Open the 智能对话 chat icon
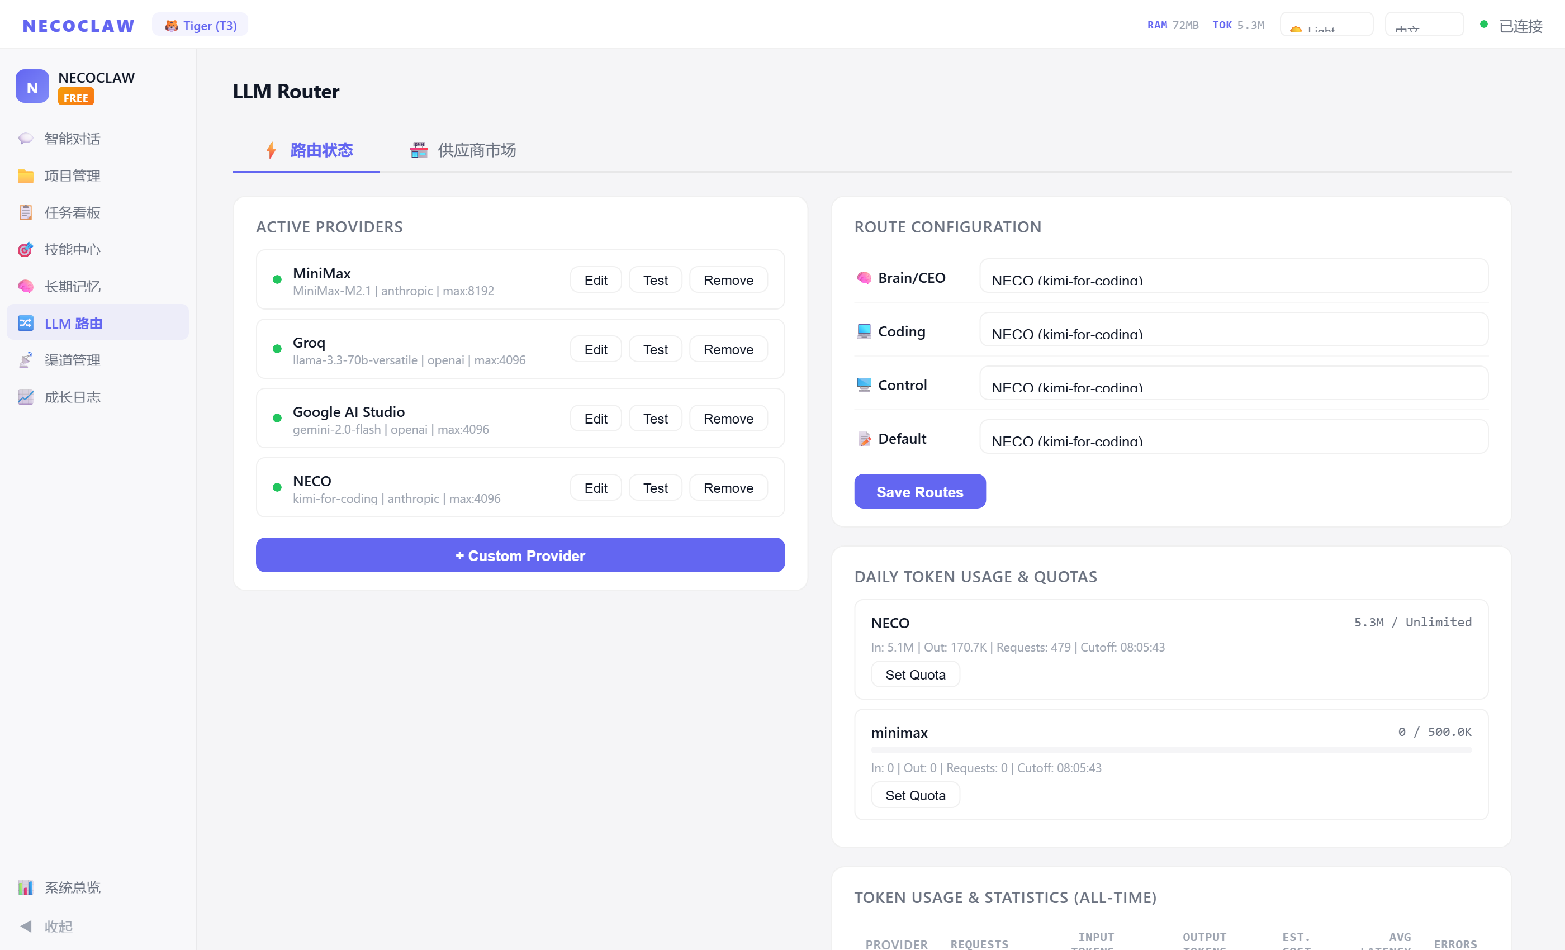Screen dimensions: 1565x950 tap(25, 139)
